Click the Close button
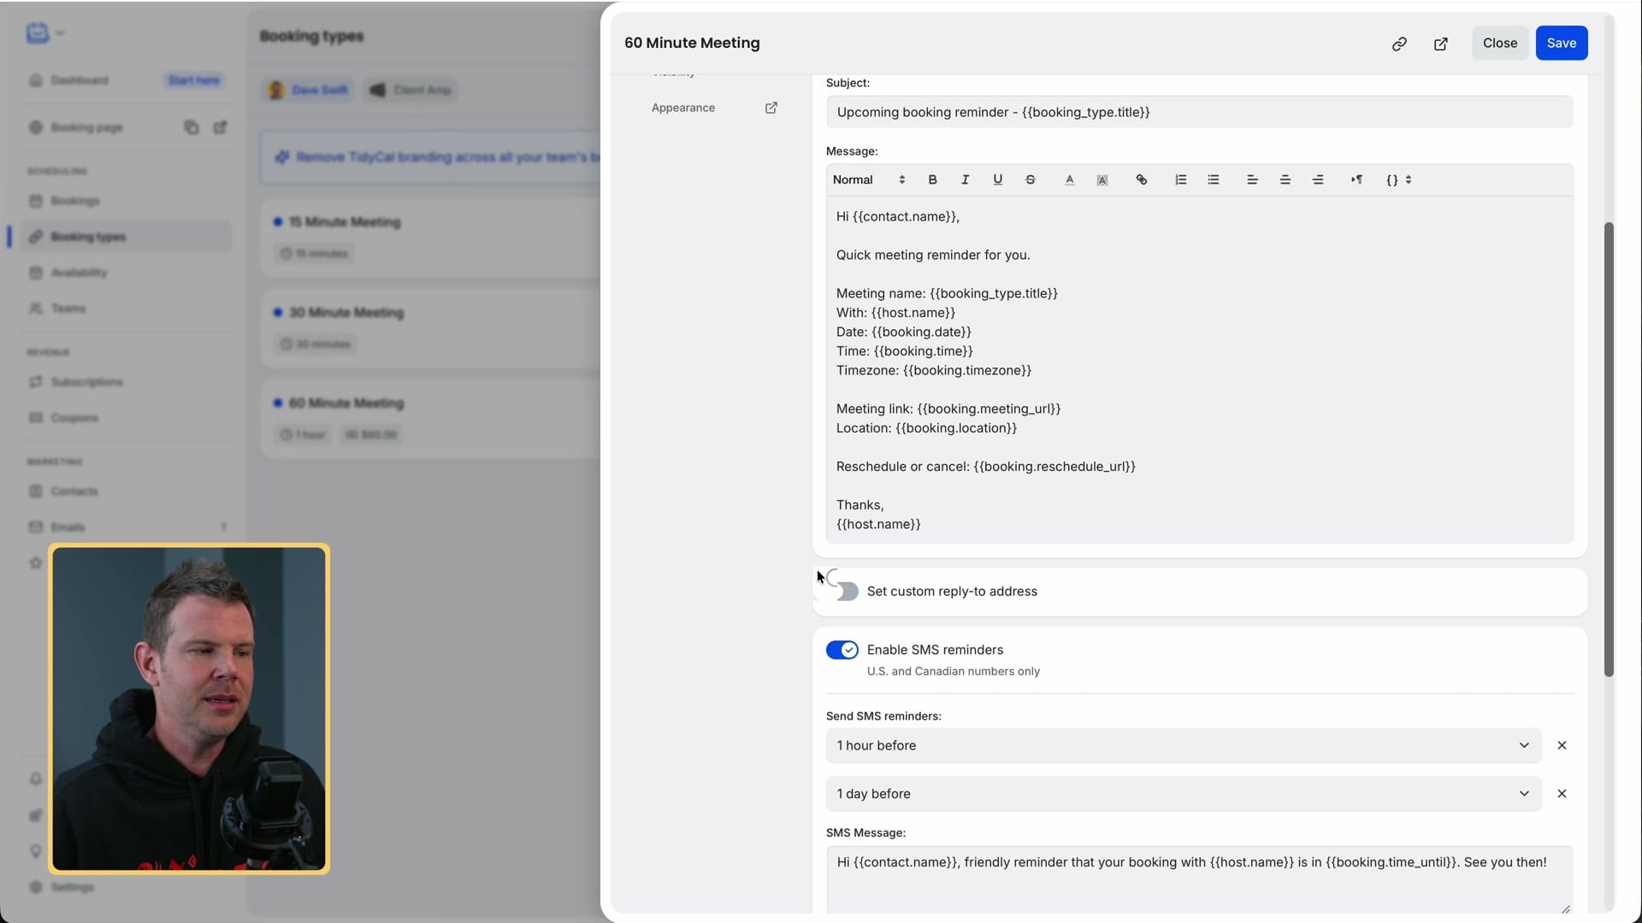Viewport: 1642px width, 923px height. [x=1500, y=43]
